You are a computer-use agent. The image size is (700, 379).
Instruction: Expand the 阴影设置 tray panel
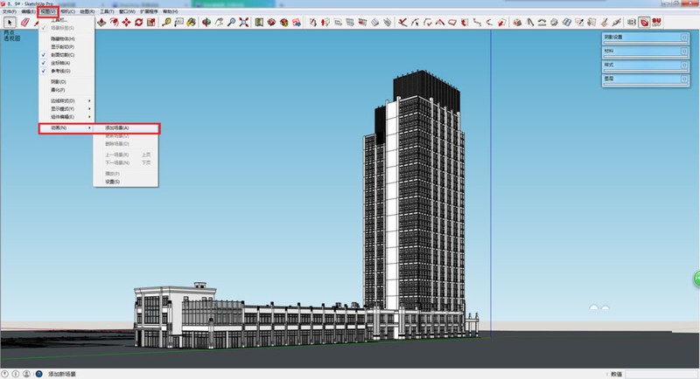pyautogui.click(x=643, y=38)
